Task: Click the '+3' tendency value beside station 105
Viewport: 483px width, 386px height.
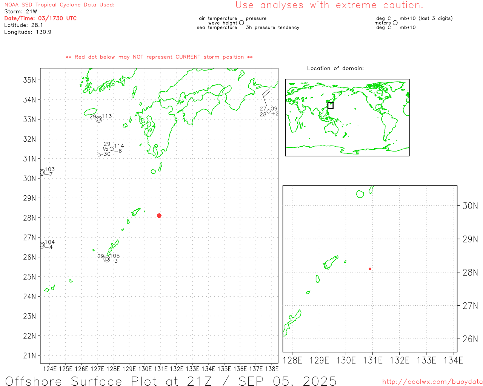Action: (x=114, y=261)
